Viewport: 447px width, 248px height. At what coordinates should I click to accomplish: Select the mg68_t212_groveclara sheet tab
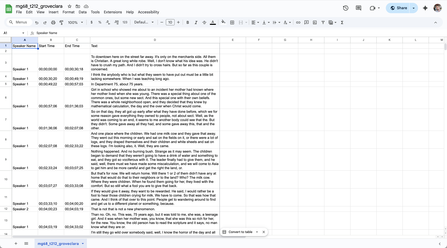pyautogui.click(x=58, y=244)
